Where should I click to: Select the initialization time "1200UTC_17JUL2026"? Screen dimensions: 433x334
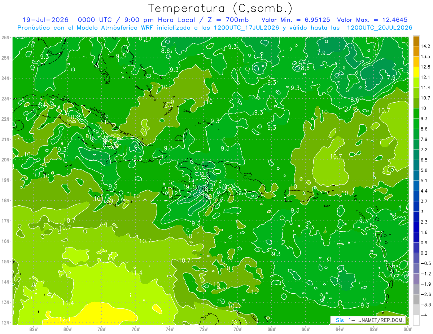246,28
